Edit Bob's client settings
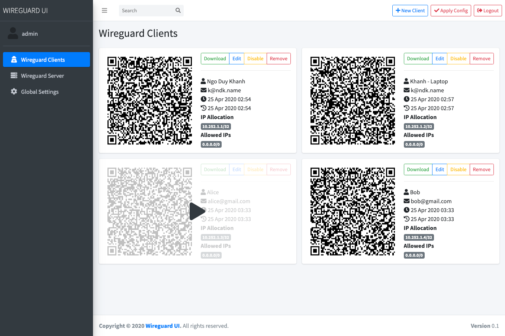 (440, 169)
